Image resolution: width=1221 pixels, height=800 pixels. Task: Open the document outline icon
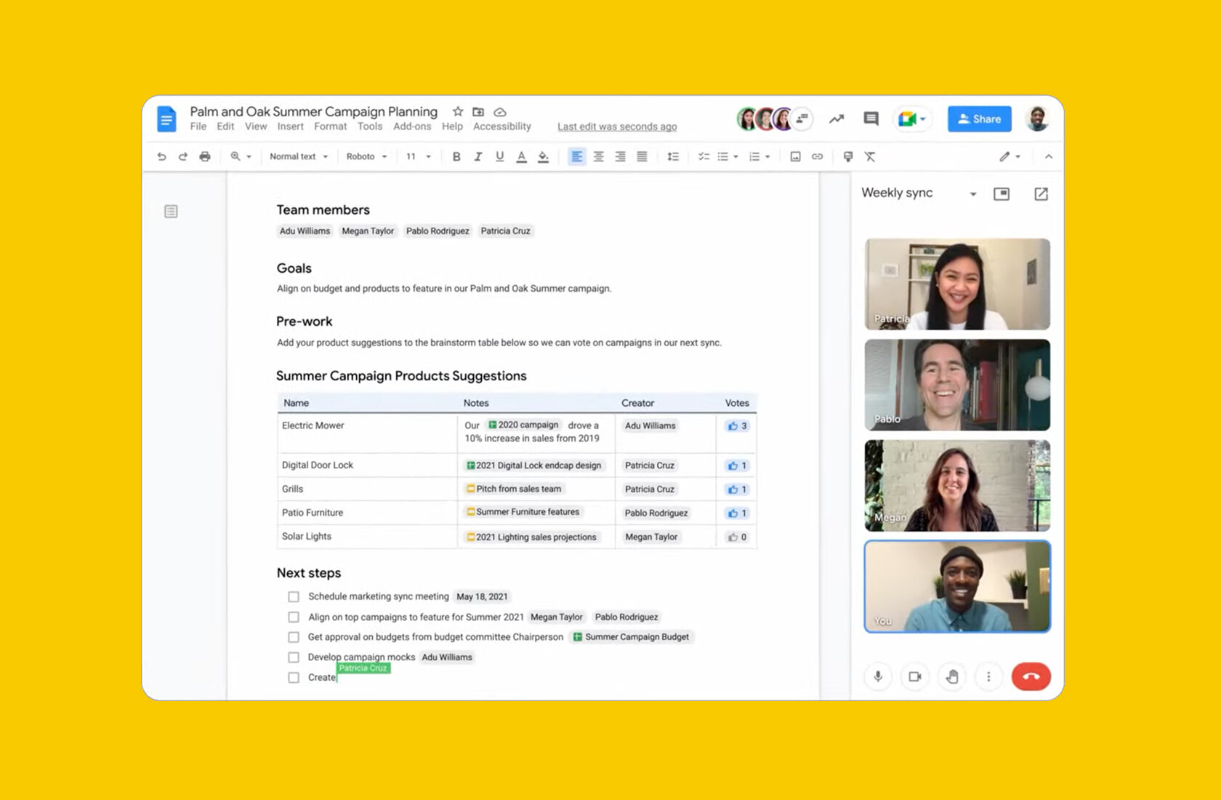click(171, 212)
